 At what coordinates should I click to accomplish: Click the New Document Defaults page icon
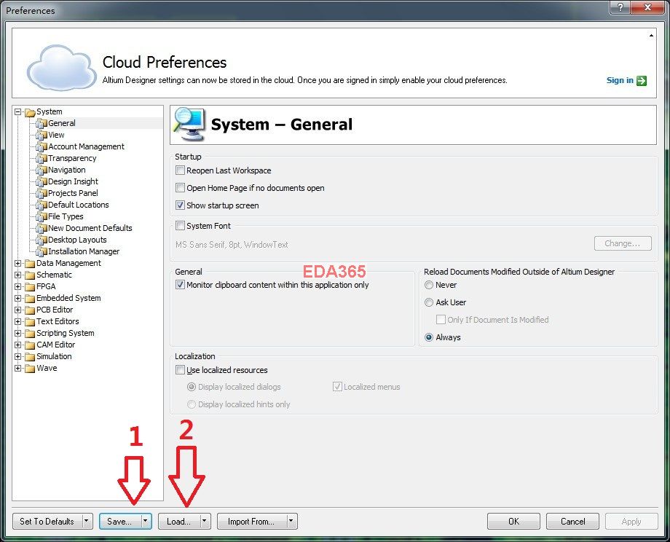pyautogui.click(x=42, y=228)
